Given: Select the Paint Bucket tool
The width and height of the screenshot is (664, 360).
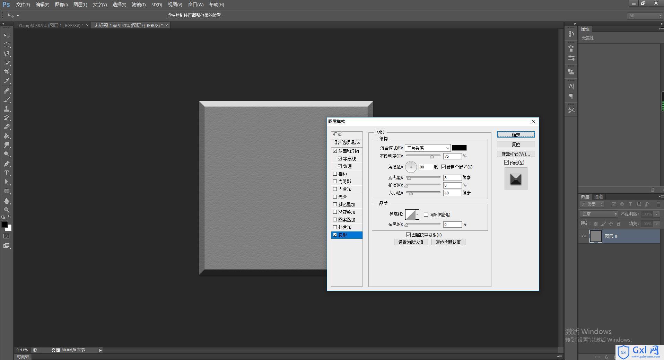Looking at the screenshot, I should click(7, 136).
